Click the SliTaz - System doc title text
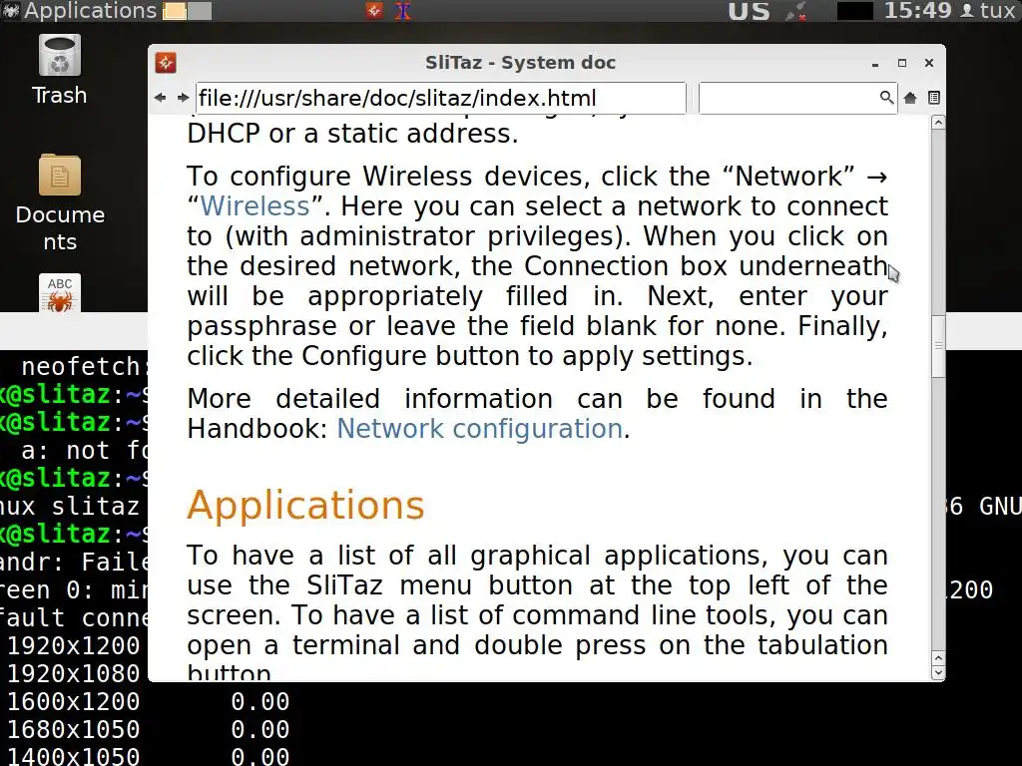 (x=520, y=63)
